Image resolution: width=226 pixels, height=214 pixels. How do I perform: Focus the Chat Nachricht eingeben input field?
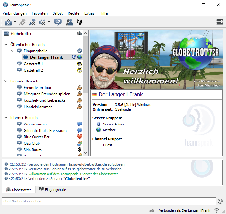point(109,201)
